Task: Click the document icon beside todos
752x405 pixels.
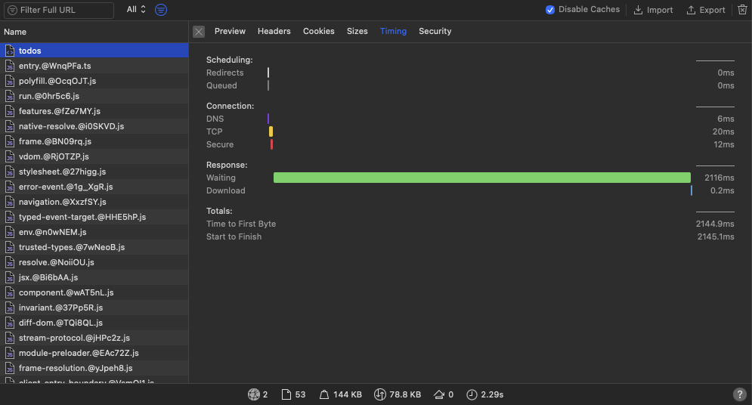Action: click(x=10, y=51)
